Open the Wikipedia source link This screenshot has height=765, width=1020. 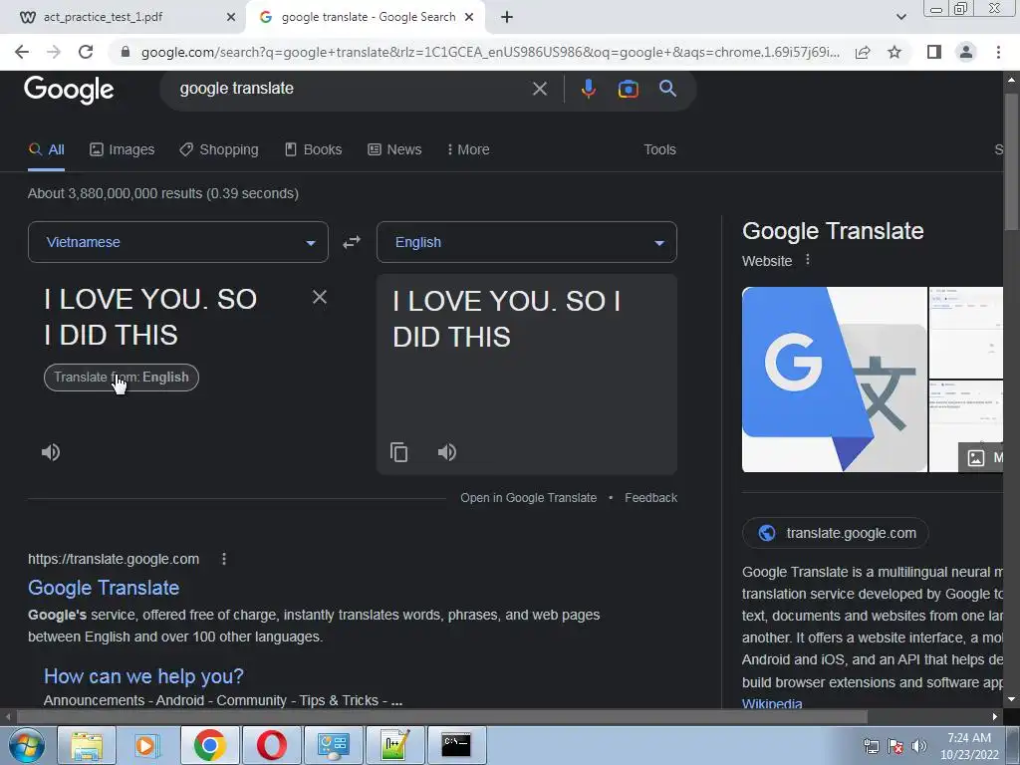pyautogui.click(x=772, y=703)
